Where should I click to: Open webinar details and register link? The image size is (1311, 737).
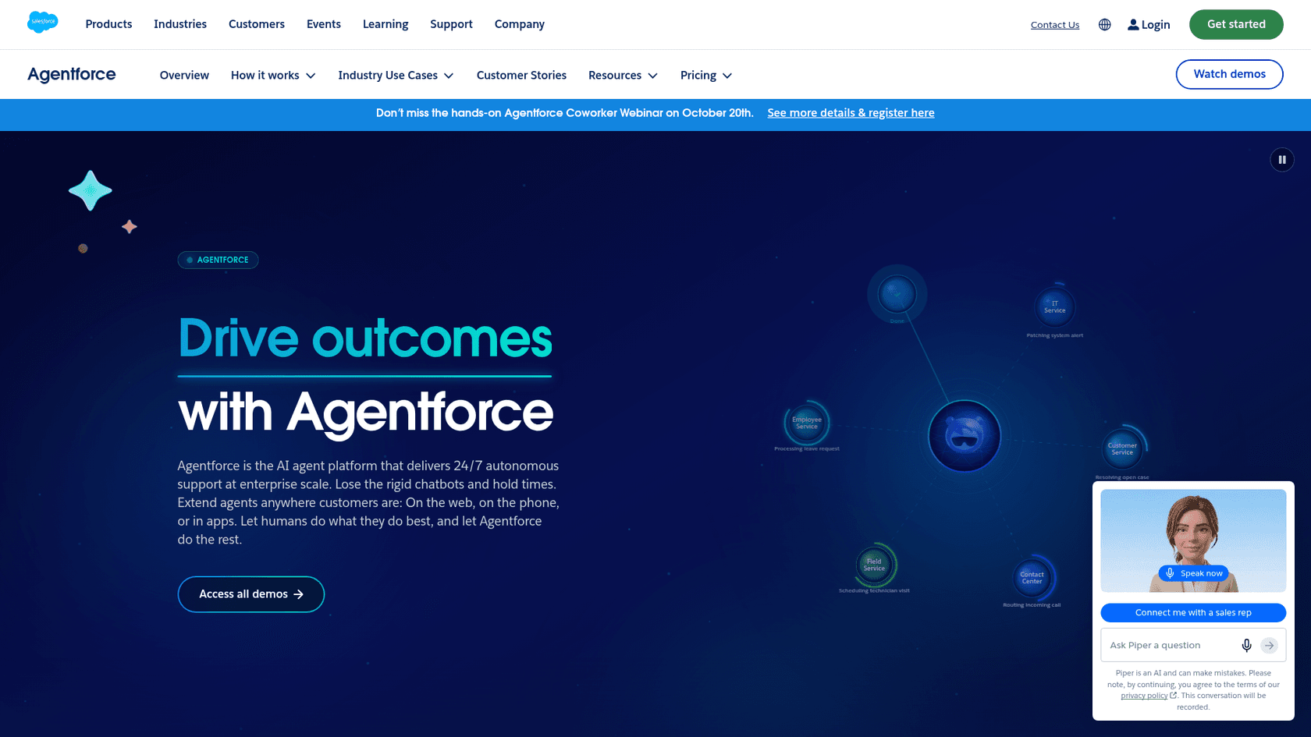851,113
